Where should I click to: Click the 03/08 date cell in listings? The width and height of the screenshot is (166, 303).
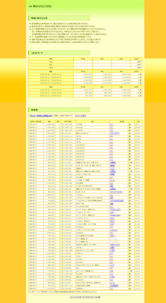point(138,127)
